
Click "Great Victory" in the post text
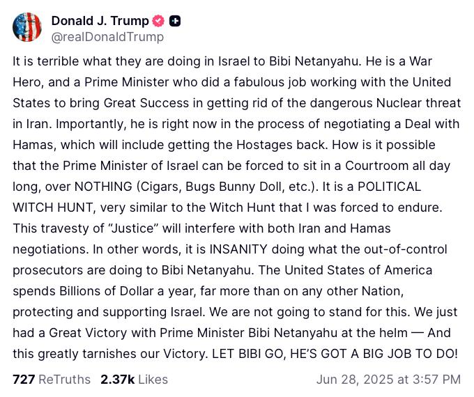pos(79,333)
